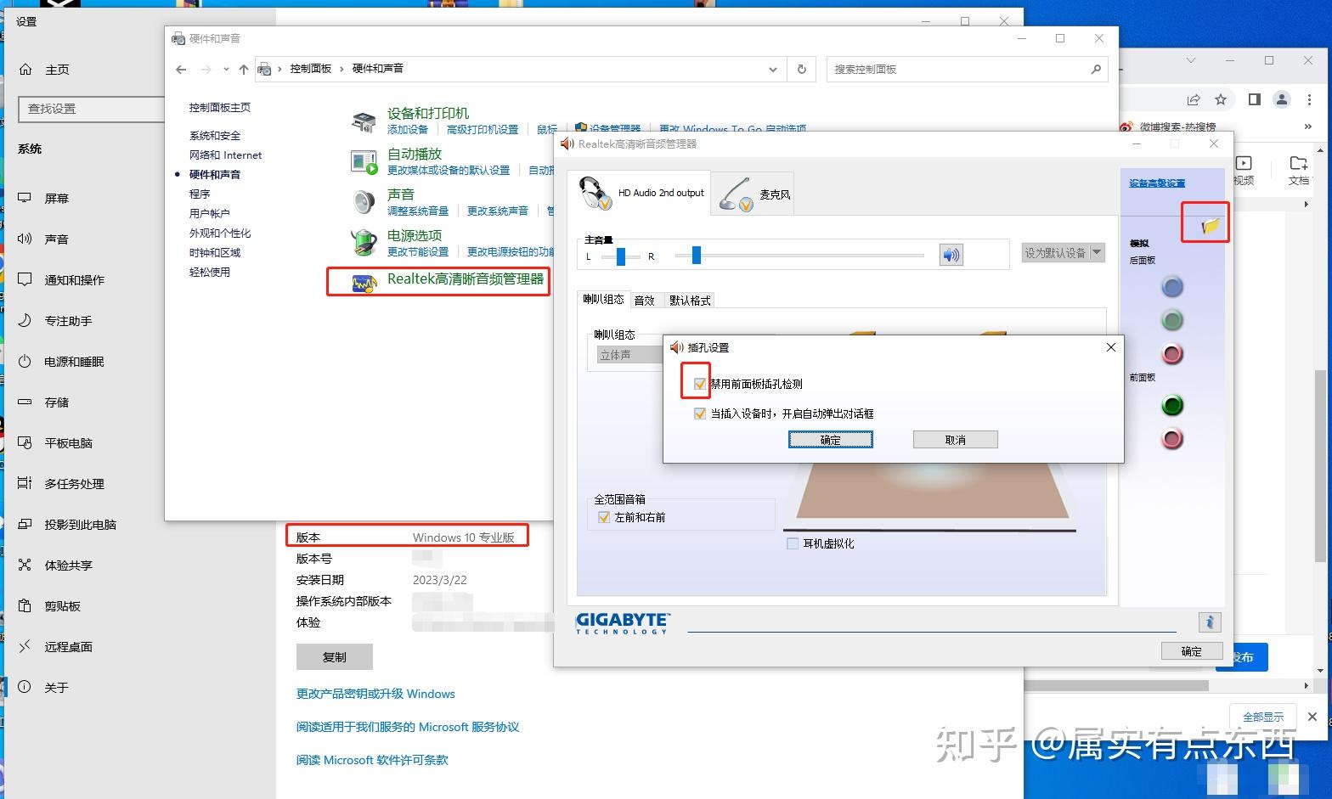Open the browser profile avatar
This screenshot has width=1332, height=799.
(x=1282, y=99)
